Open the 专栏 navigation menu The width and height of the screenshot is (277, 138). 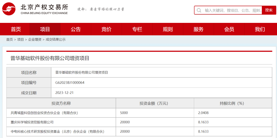coord(137,29)
